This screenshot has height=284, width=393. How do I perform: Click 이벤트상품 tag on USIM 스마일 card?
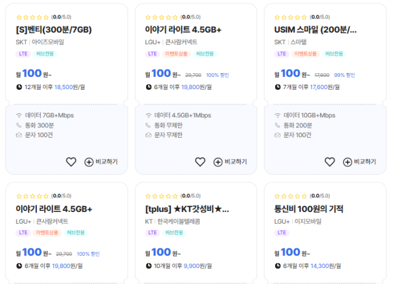306,53
